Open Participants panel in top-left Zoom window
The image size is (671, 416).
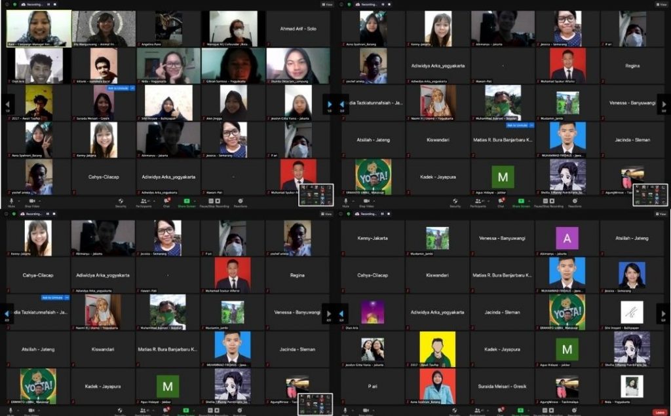tap(144, 201)
